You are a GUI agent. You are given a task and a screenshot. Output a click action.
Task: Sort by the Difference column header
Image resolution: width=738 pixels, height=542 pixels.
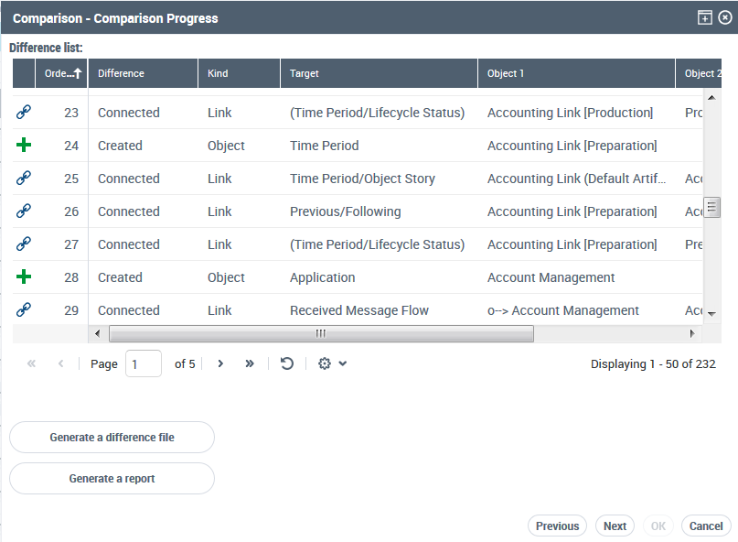tap(143, 73)
